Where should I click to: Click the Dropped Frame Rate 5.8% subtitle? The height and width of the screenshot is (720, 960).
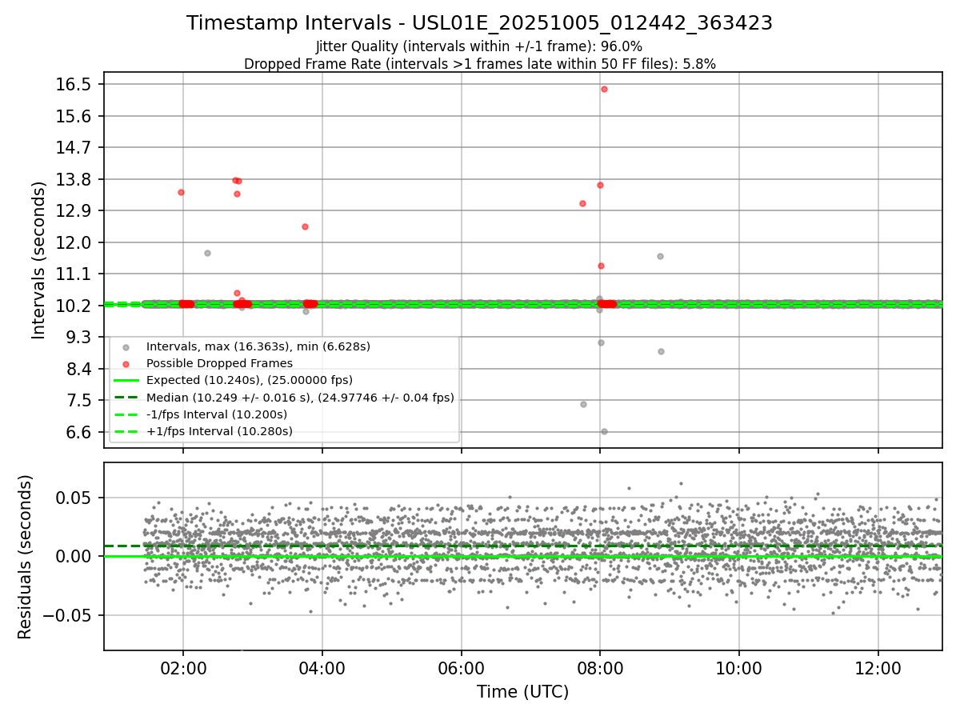point(479,64)
